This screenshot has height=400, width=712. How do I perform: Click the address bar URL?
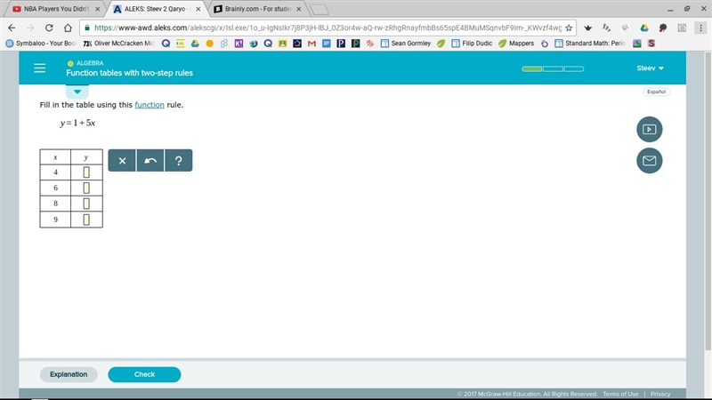tap(328, 28)
